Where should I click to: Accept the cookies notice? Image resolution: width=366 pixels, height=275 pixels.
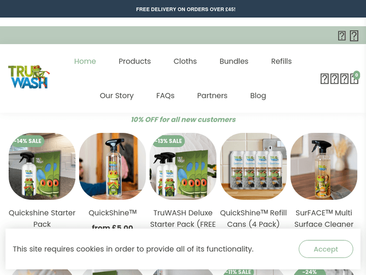(326, 249)
